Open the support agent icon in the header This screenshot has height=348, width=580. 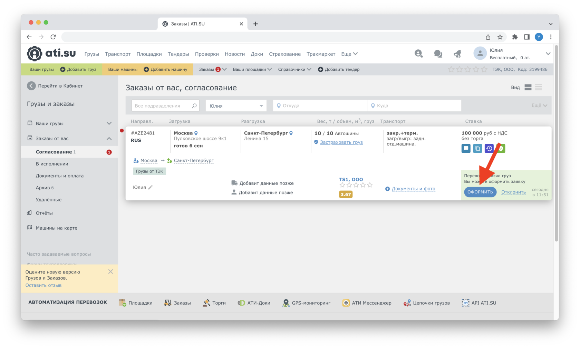(418, 53)
